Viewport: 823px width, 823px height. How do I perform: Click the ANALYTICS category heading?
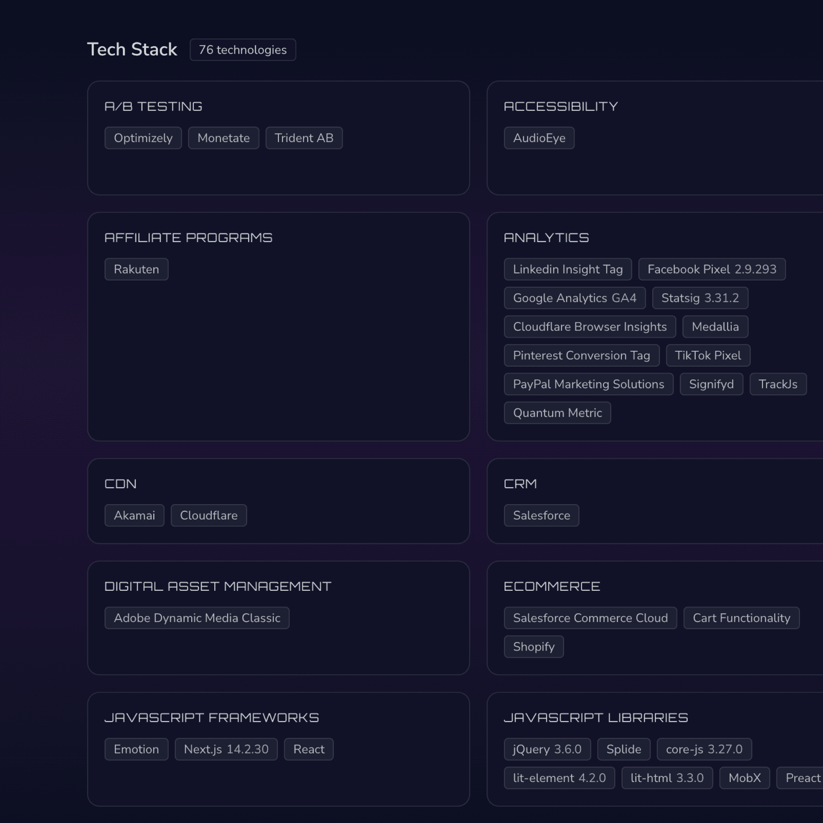point(546,238)
